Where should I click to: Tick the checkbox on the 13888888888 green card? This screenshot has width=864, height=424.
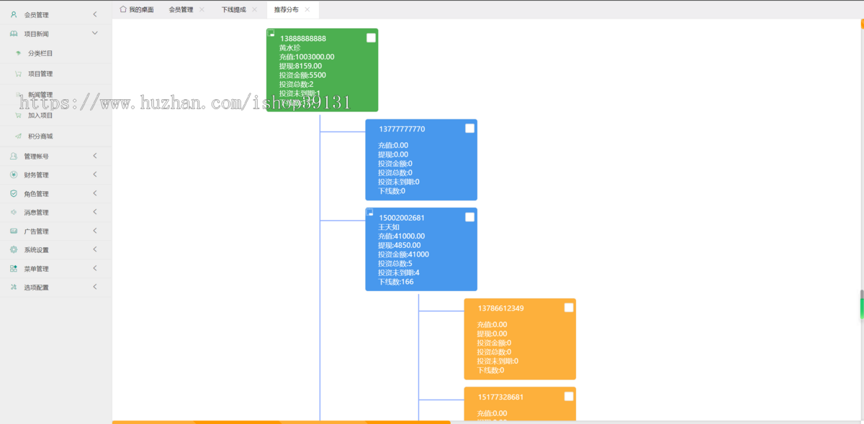click(371, 38)
